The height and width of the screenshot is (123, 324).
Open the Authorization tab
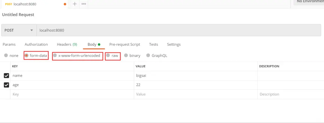click(36, 45)
